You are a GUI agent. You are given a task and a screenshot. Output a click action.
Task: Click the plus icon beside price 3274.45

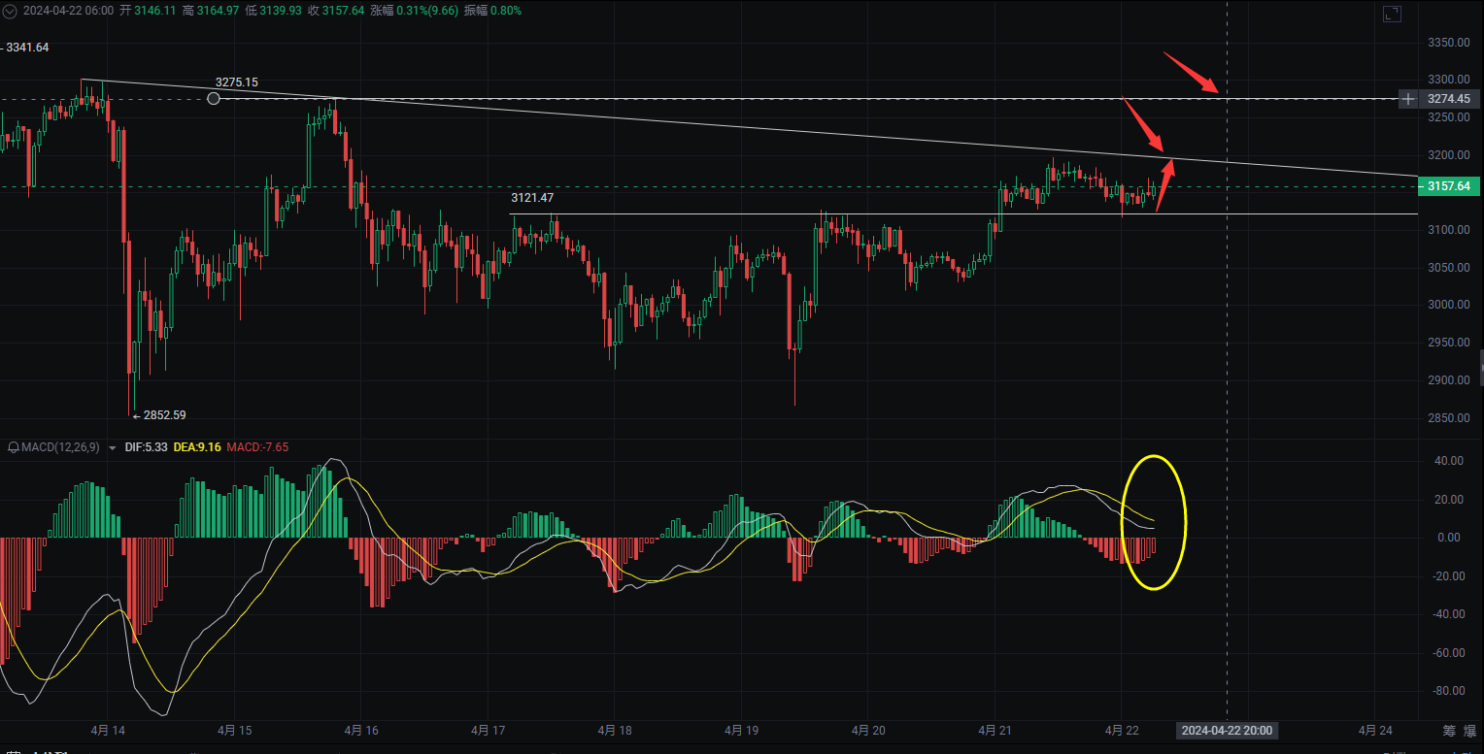1409,99
